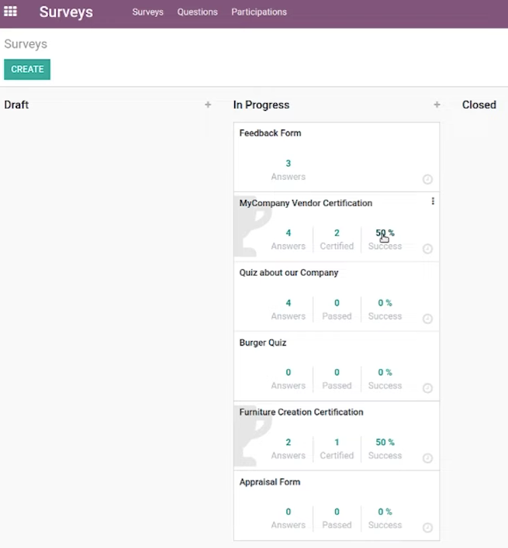Open 50 % Success on Furniture Creation Certification
Viewport: 508px width, 548px height.
tap(385, 449)
